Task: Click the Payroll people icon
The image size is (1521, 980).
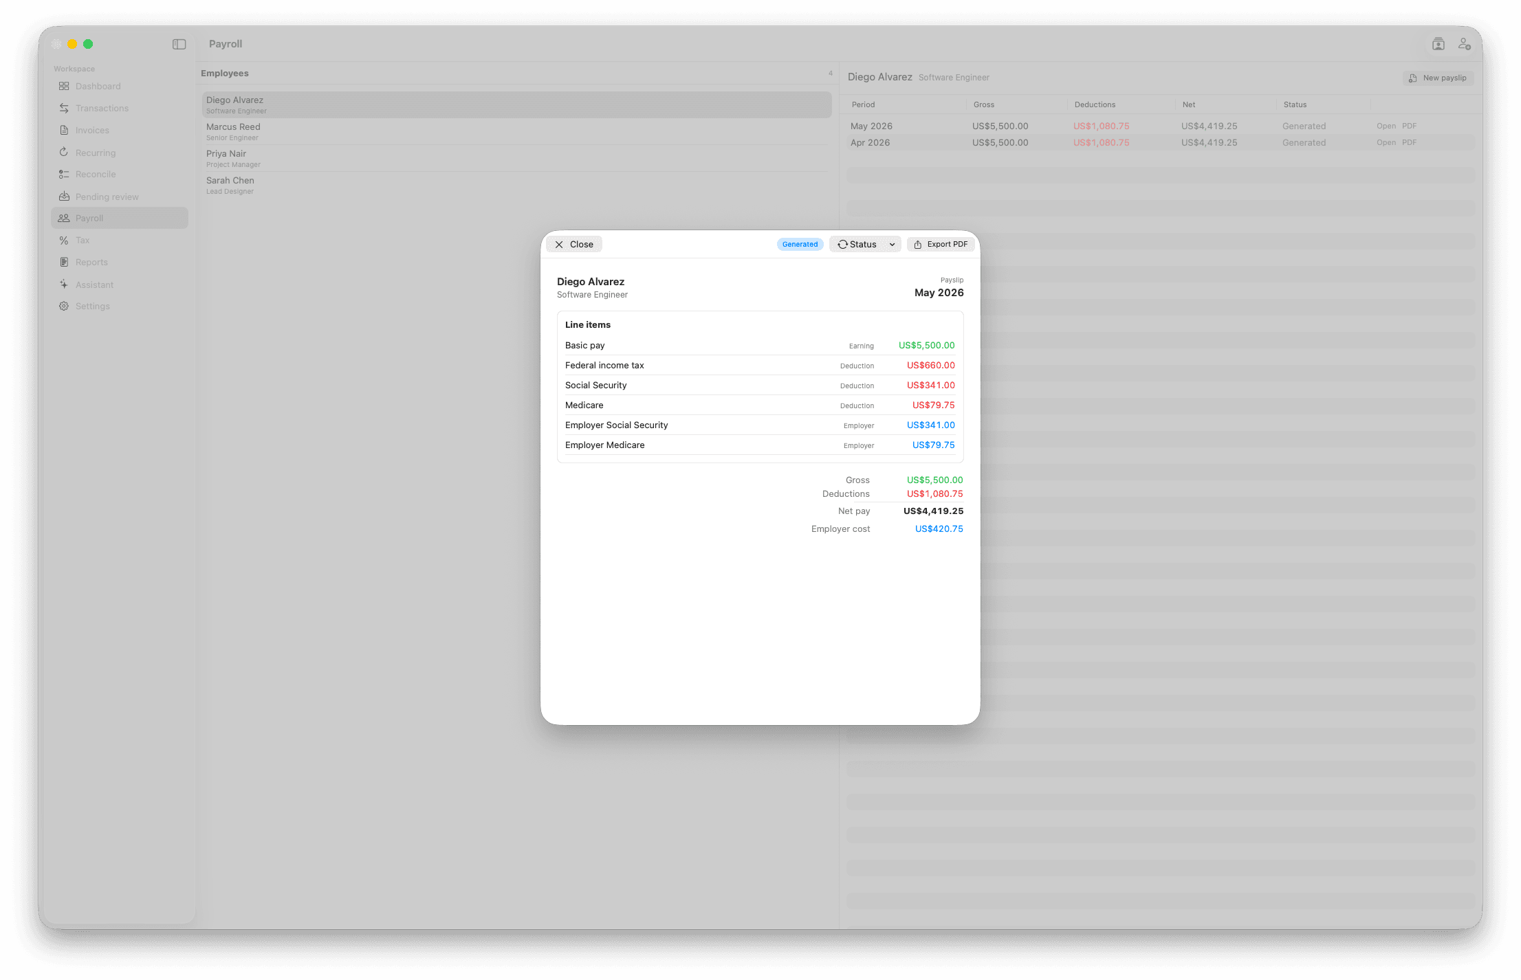Action: [x=64, y=218]
